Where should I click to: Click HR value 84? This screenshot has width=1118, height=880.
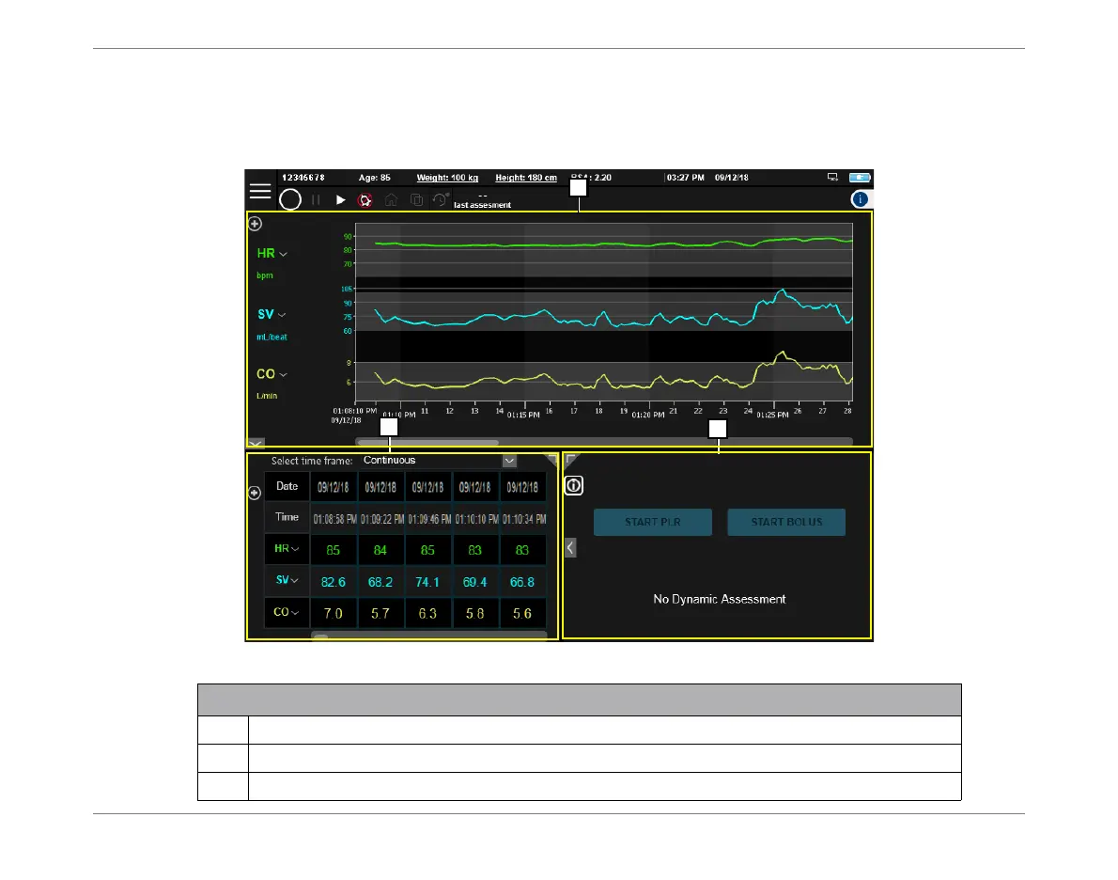pyautogui.click(x=380, y=550)
